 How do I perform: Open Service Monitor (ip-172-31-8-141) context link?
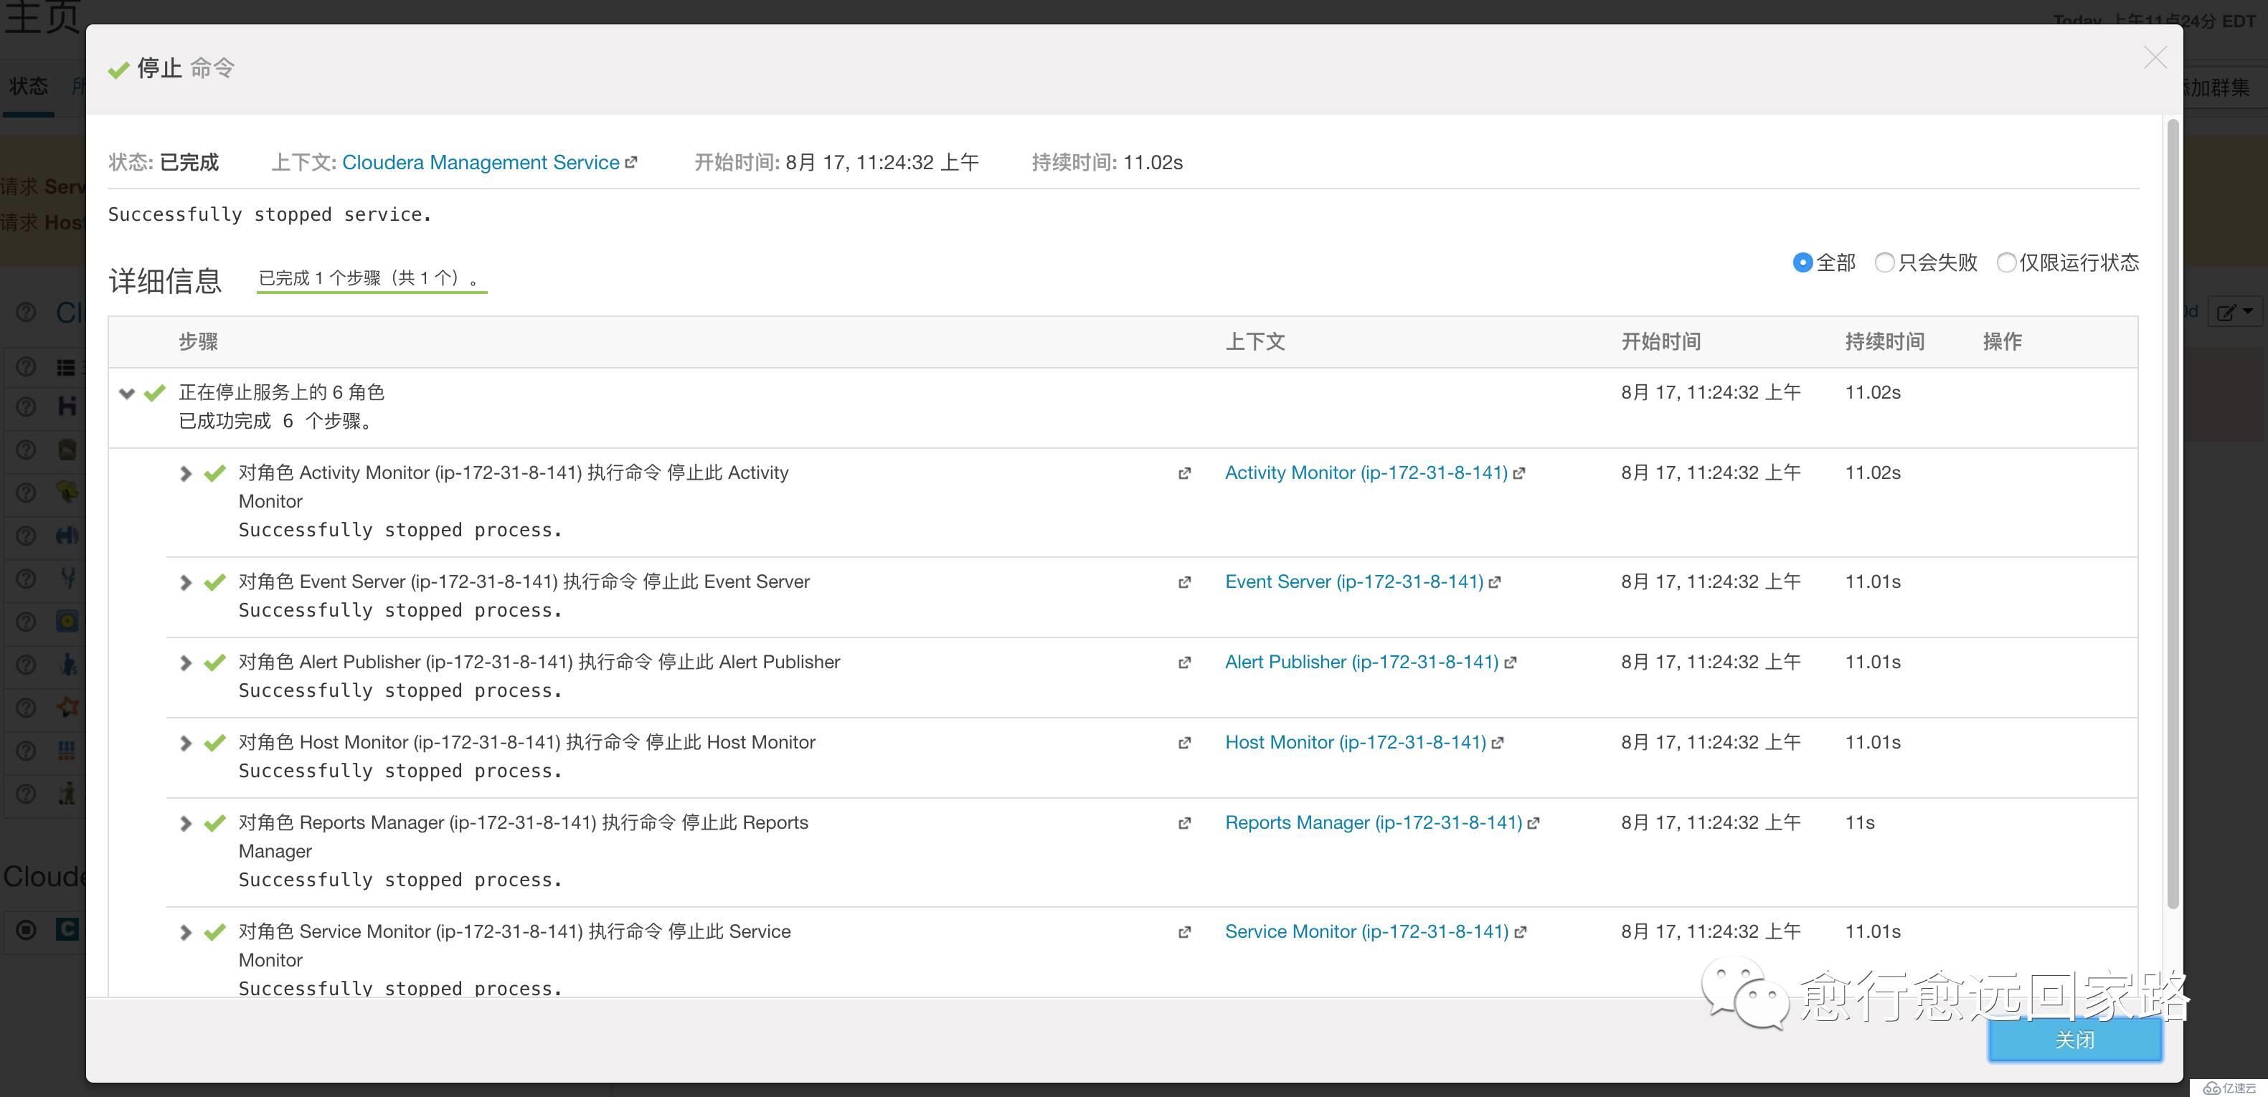[1366, 931]
